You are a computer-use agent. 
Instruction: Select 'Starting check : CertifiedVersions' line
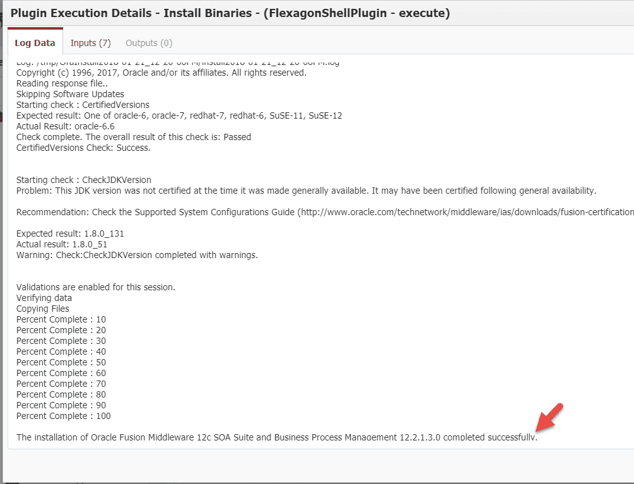(83, 105)
